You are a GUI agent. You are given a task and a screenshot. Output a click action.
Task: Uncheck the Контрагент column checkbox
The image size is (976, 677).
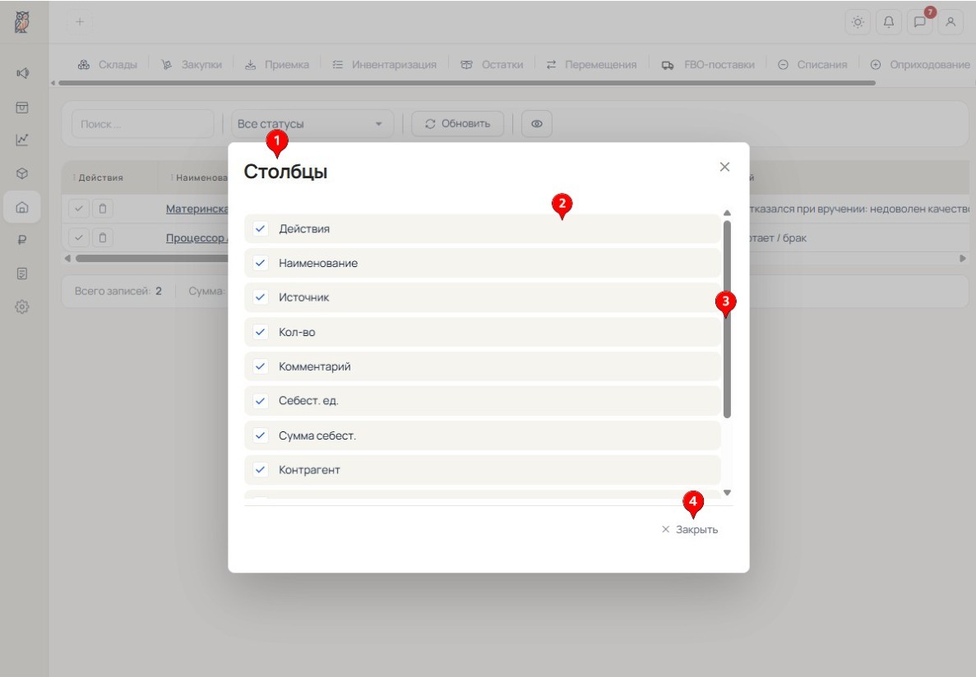tap(261, 470)
